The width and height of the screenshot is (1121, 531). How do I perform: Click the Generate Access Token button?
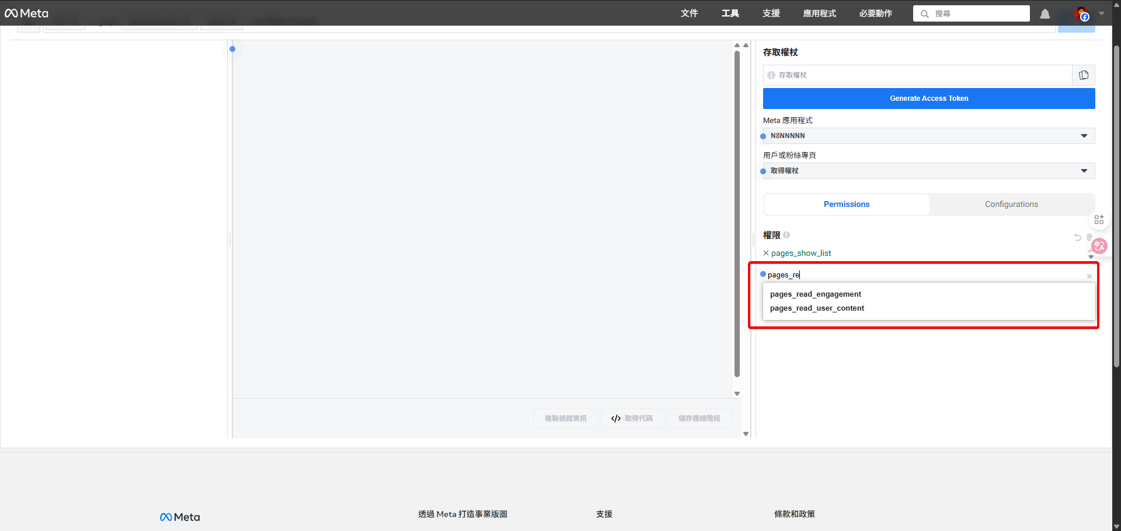[928, 98]
